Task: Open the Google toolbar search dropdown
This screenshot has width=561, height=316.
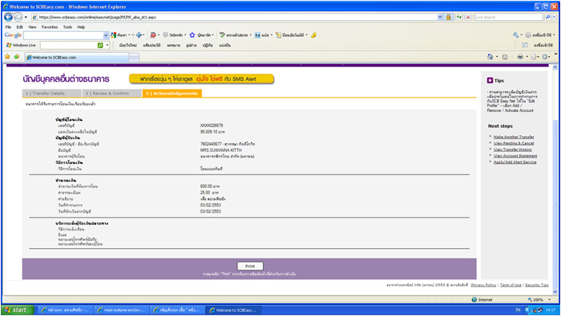Action: [x=106, y=35]
